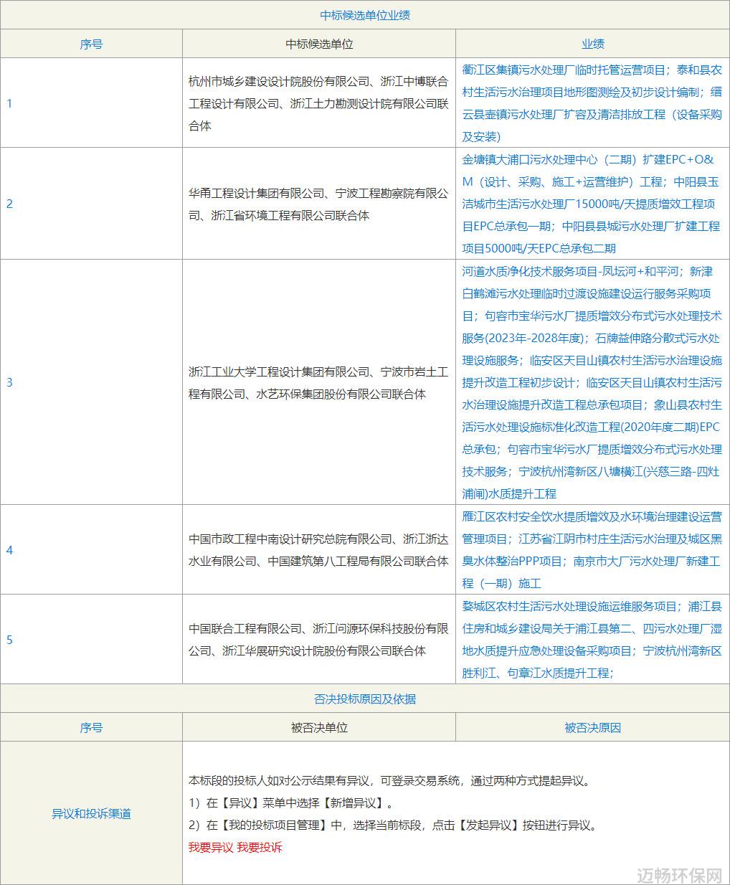The image size is (730, 885).
Task: Select serial number 4 cell
Action: click(x=91, y=550)
